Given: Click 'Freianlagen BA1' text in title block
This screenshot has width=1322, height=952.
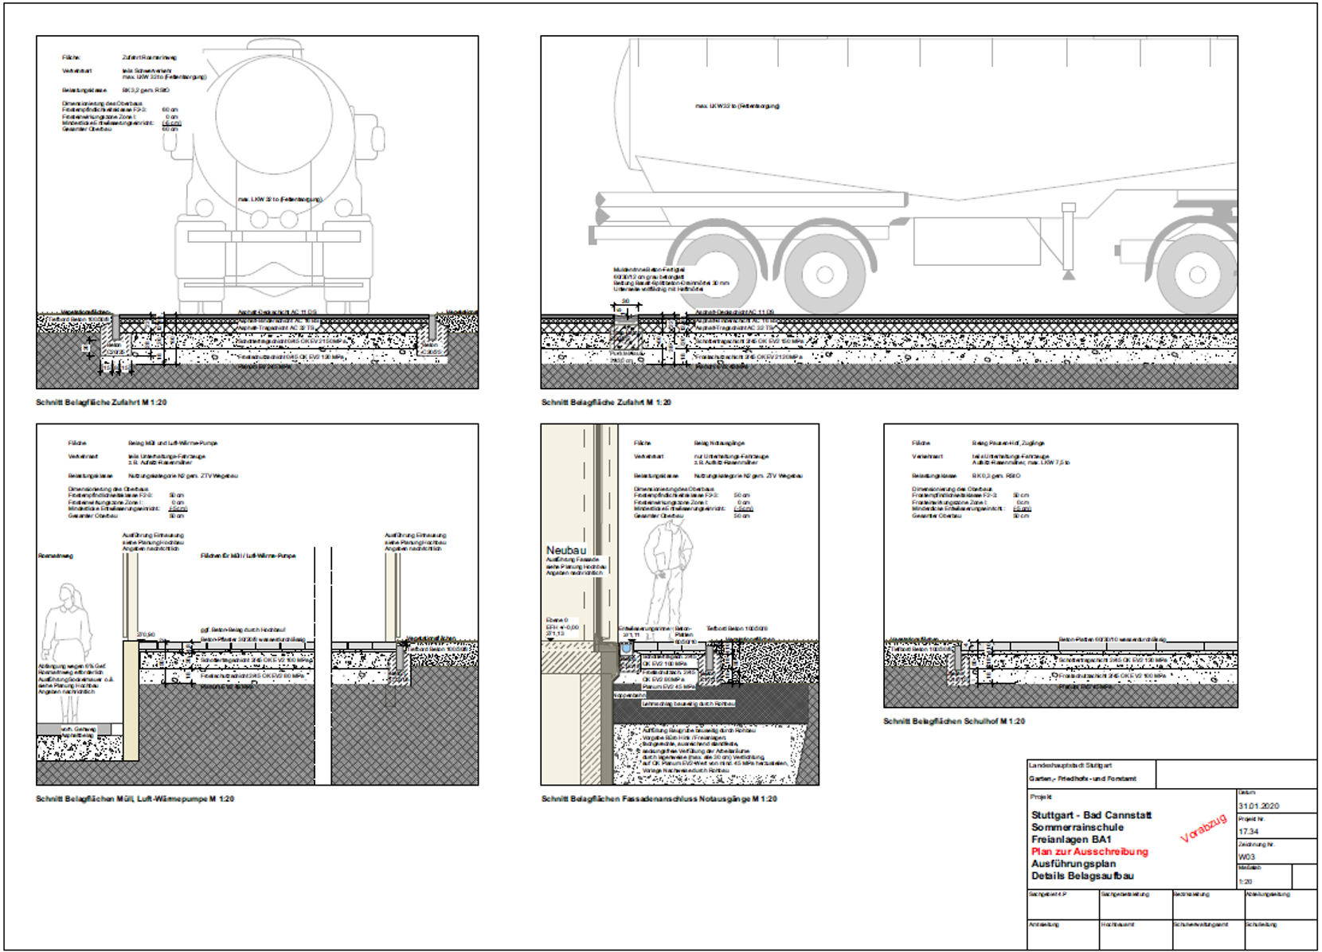Looking at the screenshot, I should pyautogui.click(x=1071, y=840).
